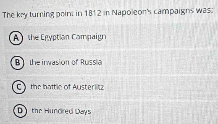The width and height of the screenshot is (218, 124).
Task: Click the word "Austerlitz" in option C
Action: 88,87
